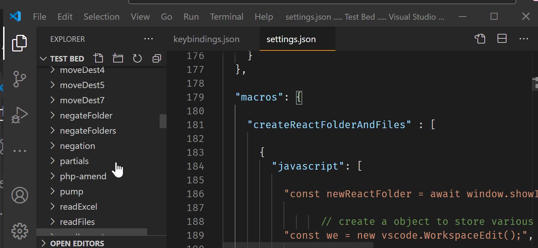Open the Go menu
538x248 pixels.
[x=167, y=17]
